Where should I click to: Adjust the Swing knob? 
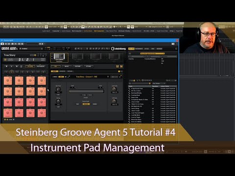click(58, 101)
